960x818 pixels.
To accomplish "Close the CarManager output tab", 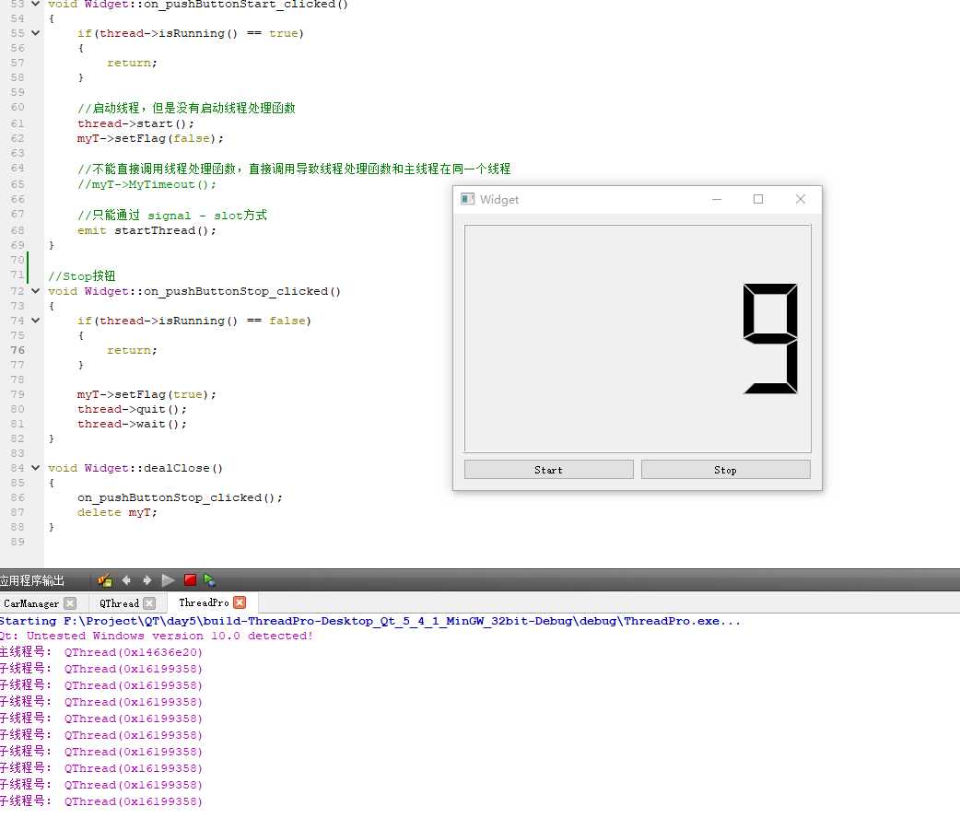I will pyautogui.click(x=70, y=603).
